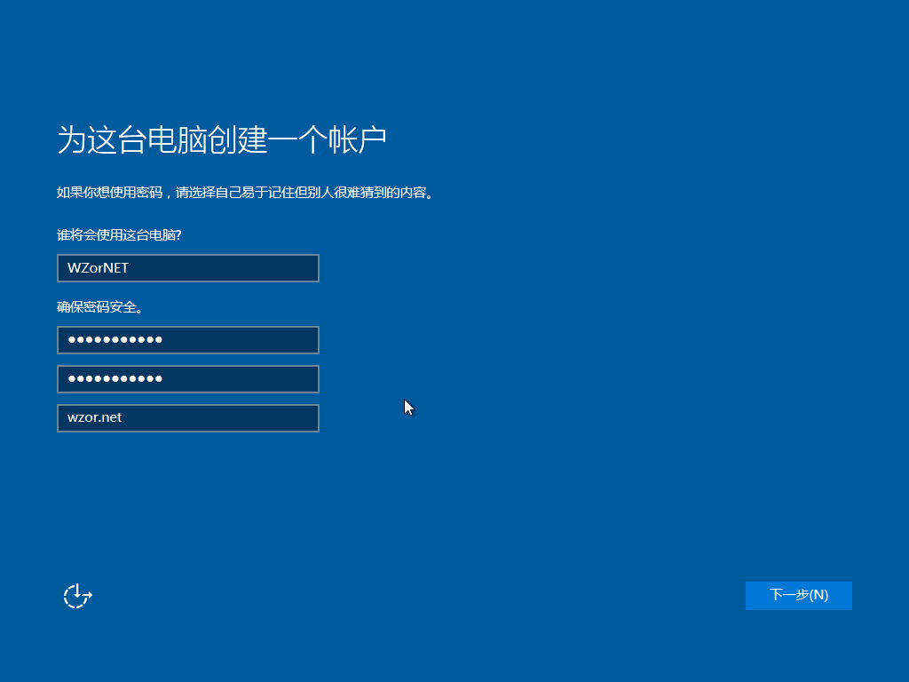Click empty right end of first password field
This screenshot has height=682, width=909.
tap(284, 340)
